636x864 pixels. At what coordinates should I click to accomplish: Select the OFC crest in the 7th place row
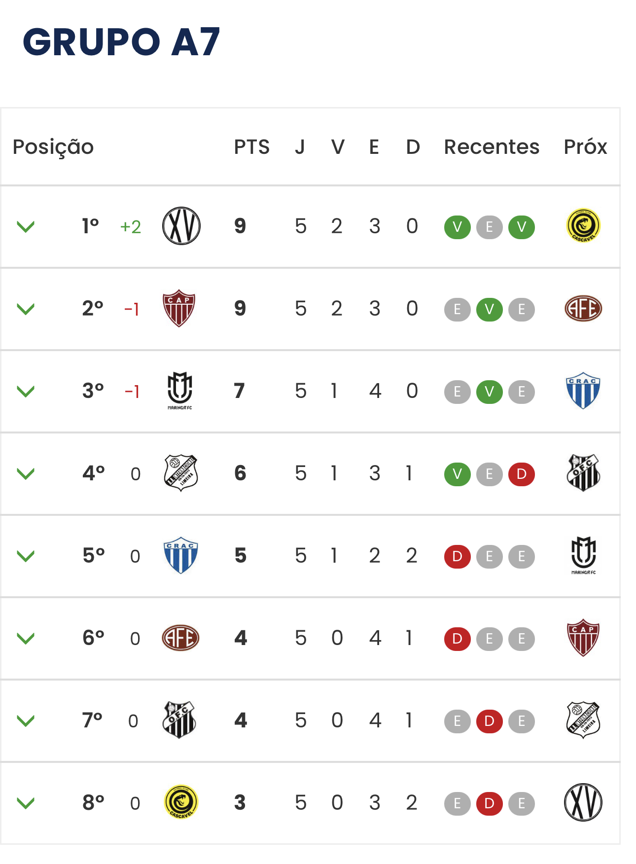[179, 720]
